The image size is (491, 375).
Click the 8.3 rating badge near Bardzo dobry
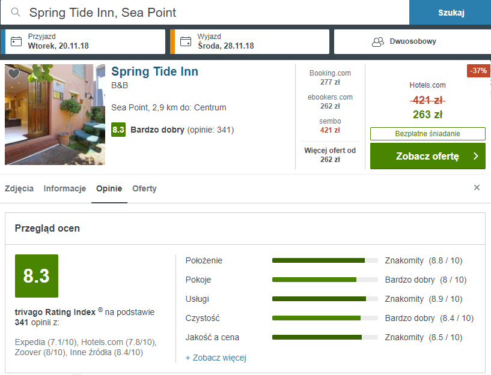click(x=118, y=130)
